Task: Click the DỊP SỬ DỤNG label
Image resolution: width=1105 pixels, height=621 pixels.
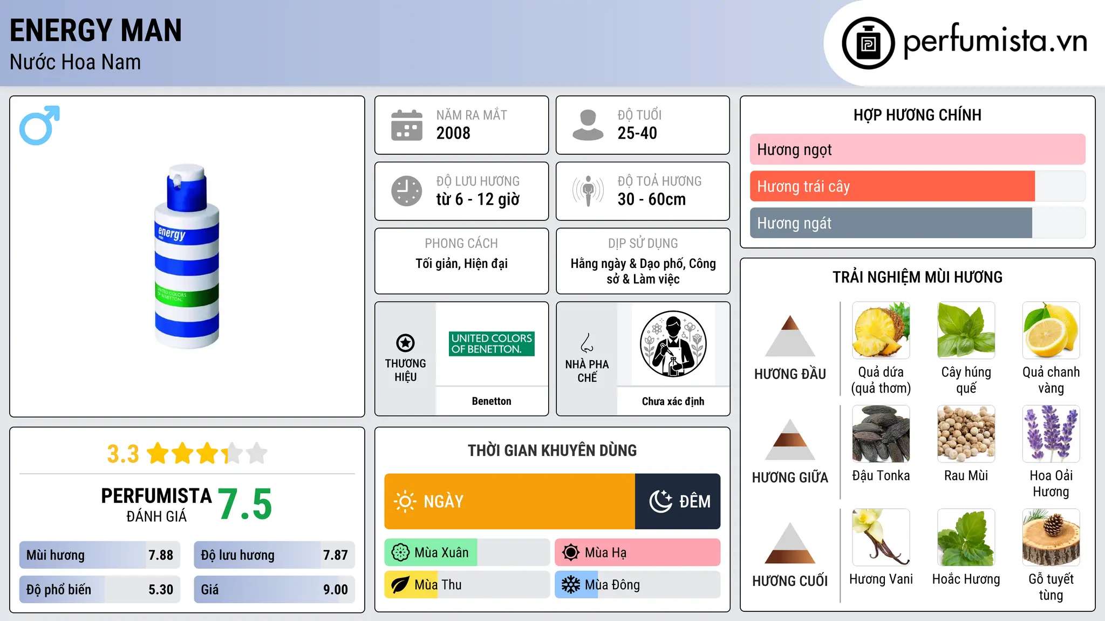Action: click(643, 244)
